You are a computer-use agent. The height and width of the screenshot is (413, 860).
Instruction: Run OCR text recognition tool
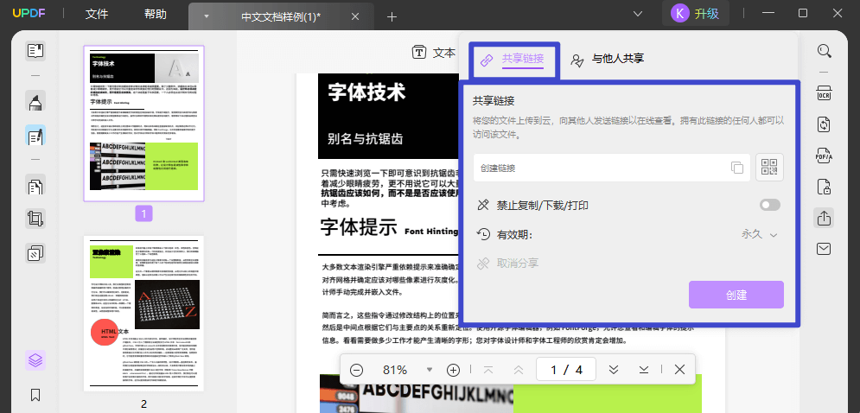(x=824, y=94)
